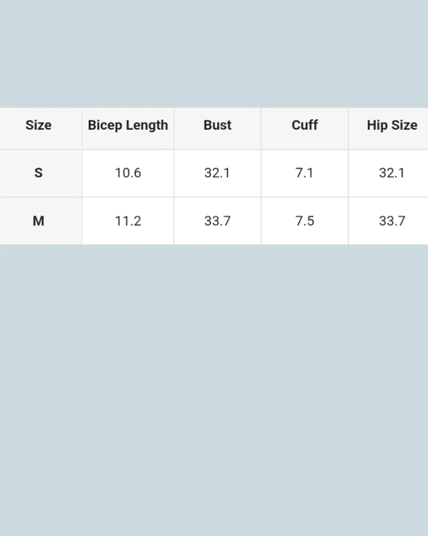Select the Bust value for size S
This screenshot has height=536, width=428.
(x=217, y=173)
